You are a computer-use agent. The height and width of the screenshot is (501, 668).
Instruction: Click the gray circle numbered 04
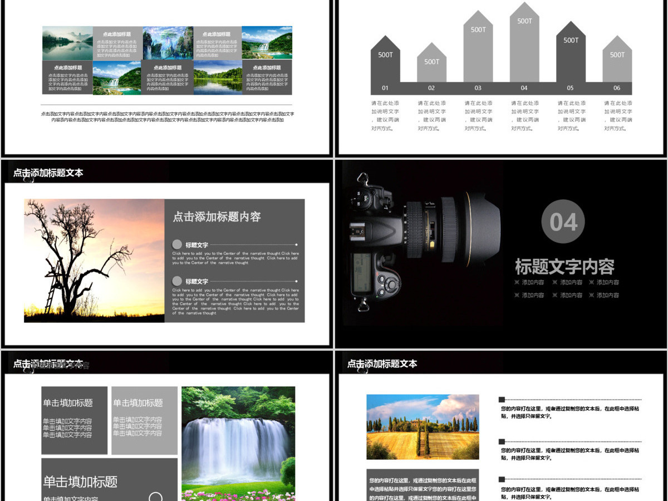563,222
